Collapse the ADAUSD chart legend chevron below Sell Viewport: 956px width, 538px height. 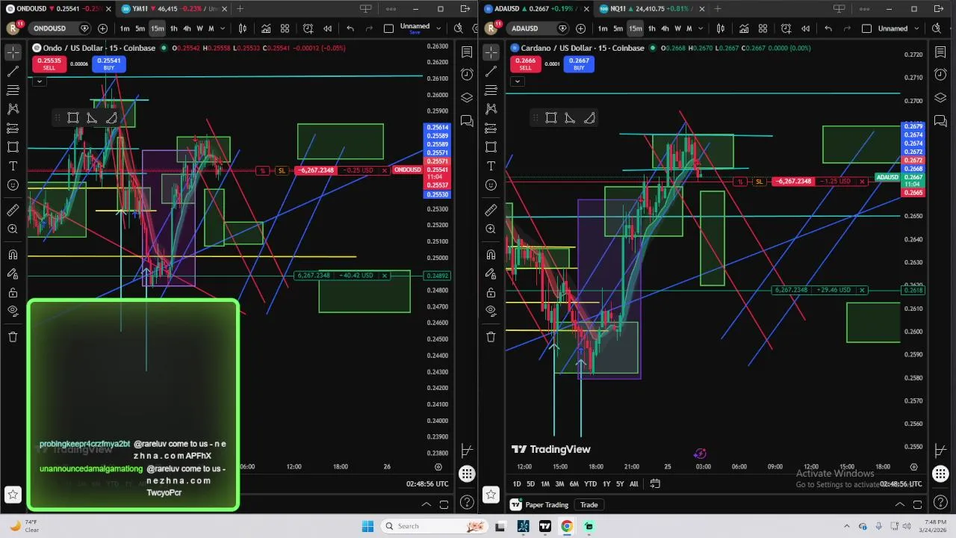tap(517, 81)
